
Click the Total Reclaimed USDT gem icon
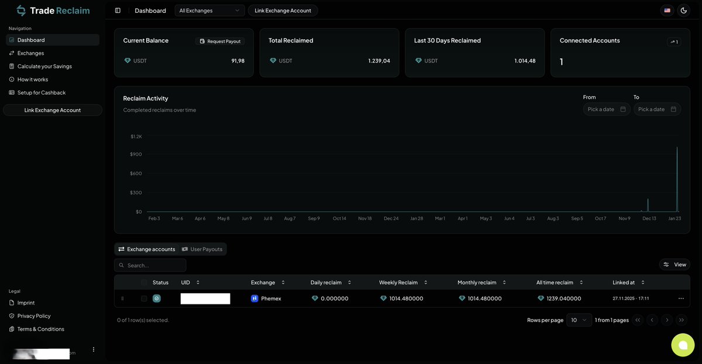(273, 61)
